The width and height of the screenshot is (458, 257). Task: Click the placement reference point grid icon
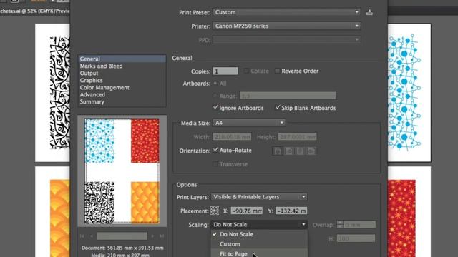tap(215, 211)
